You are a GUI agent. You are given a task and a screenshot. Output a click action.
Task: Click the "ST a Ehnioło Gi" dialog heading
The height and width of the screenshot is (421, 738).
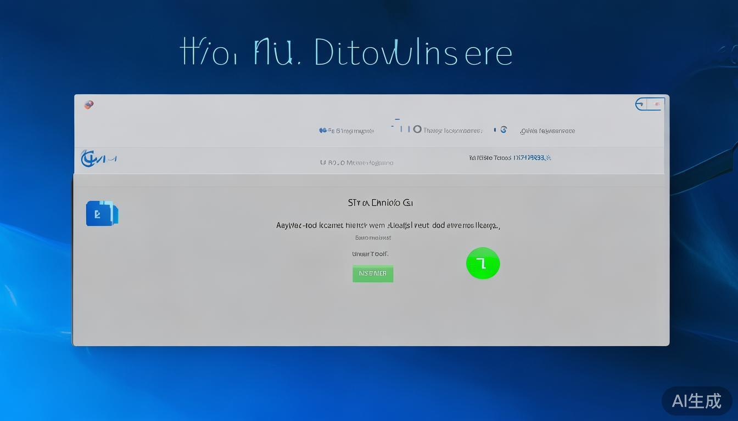[x=380, y=203]
